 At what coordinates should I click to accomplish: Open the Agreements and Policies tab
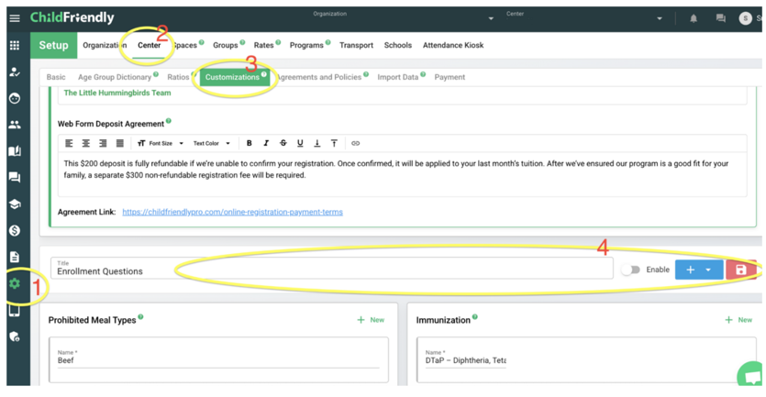point(318,77)
